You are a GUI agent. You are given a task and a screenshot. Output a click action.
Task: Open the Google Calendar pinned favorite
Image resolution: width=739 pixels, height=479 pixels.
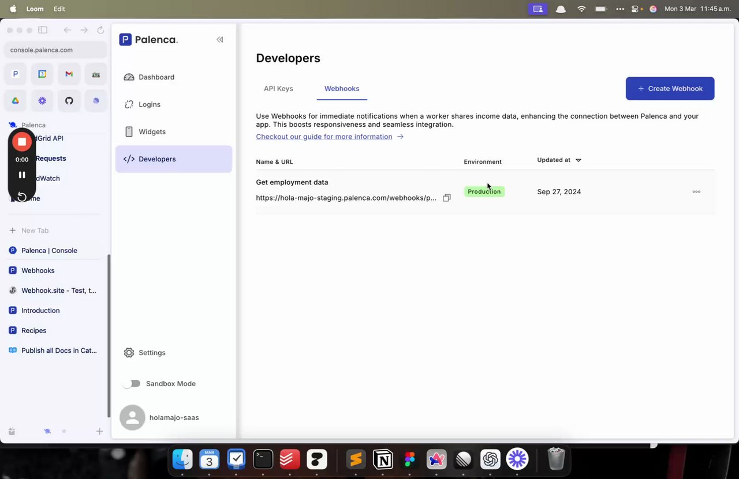[42, 74]
